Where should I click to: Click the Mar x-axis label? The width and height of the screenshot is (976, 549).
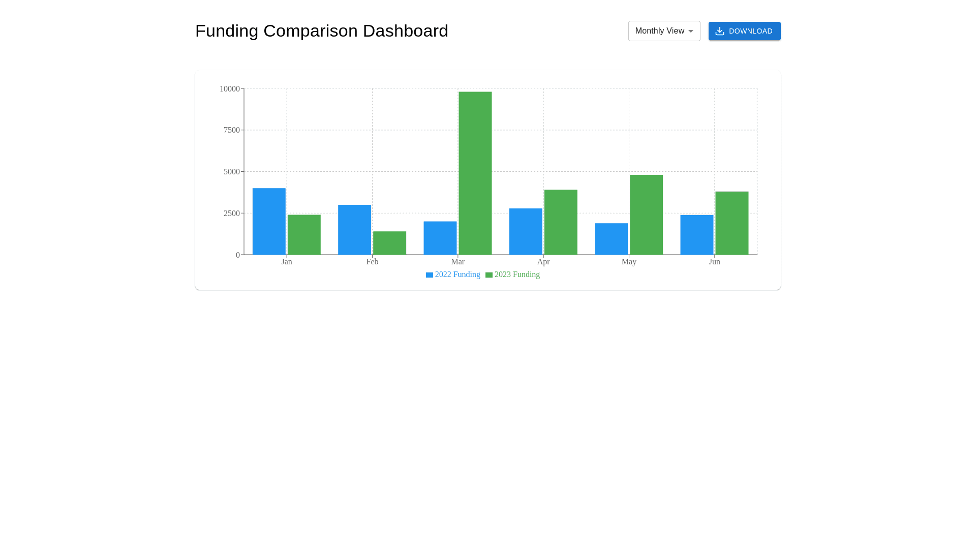457,262
